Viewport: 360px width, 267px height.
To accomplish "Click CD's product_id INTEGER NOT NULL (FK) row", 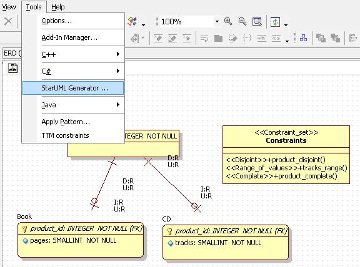I will (x=226, y=231).
